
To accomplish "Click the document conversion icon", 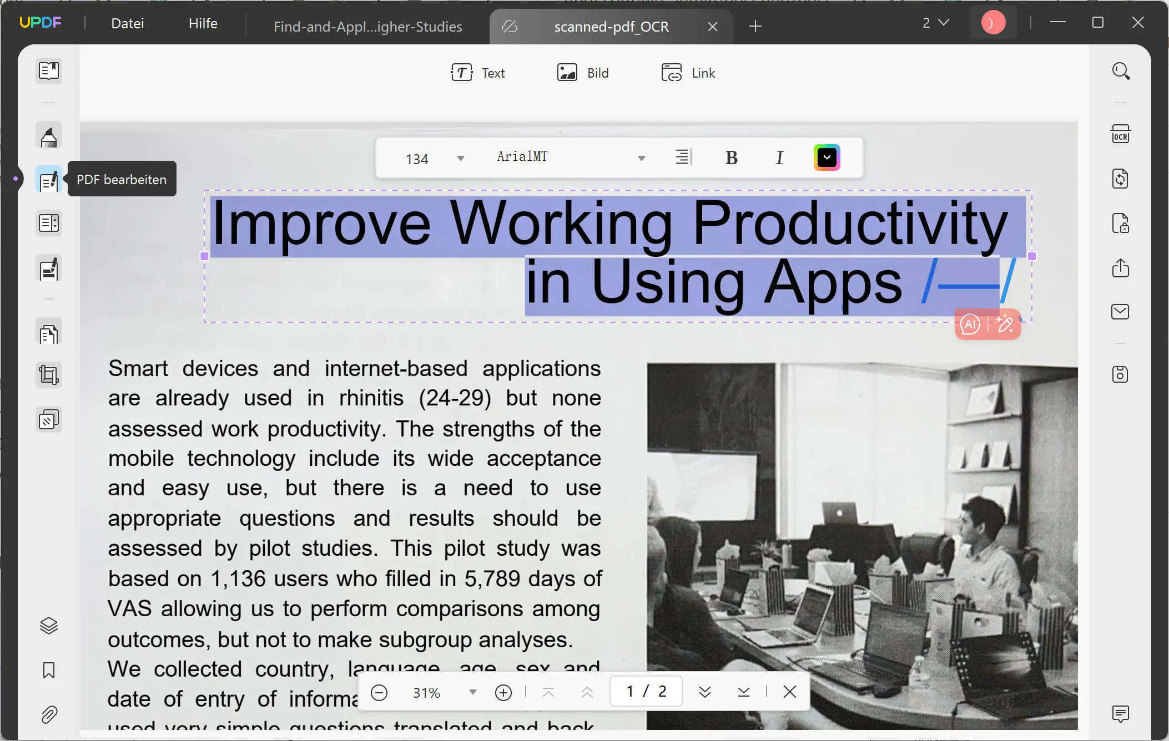I will [x=1122, y=178].
